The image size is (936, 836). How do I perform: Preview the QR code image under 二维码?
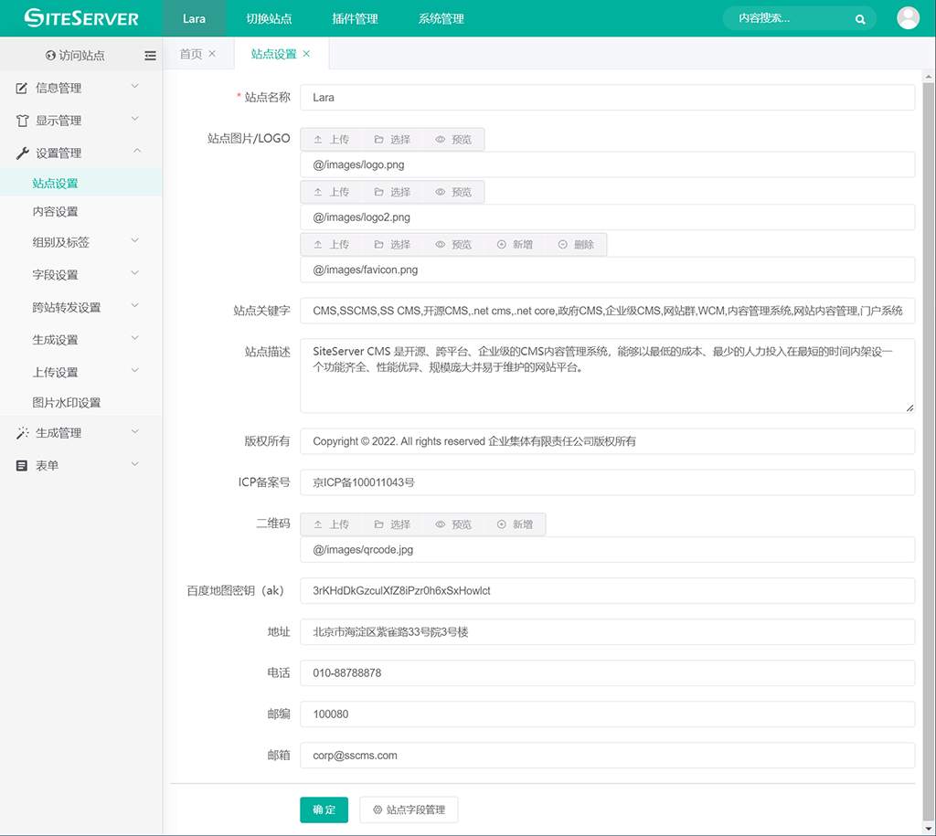tap(453, 524)
